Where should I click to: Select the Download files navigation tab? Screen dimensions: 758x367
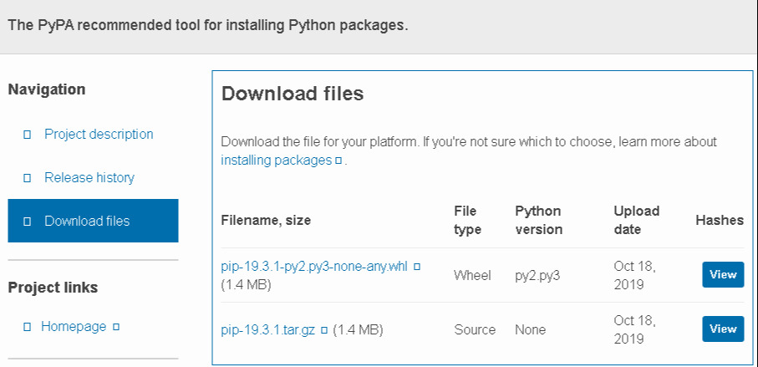(x=87, y=221)
